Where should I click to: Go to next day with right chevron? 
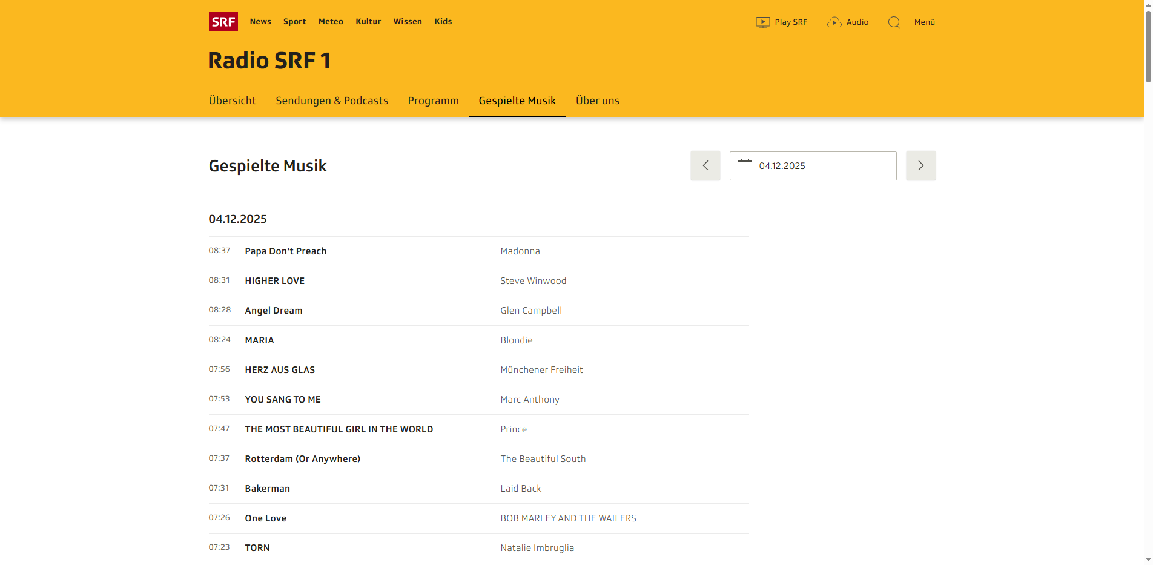920,165
